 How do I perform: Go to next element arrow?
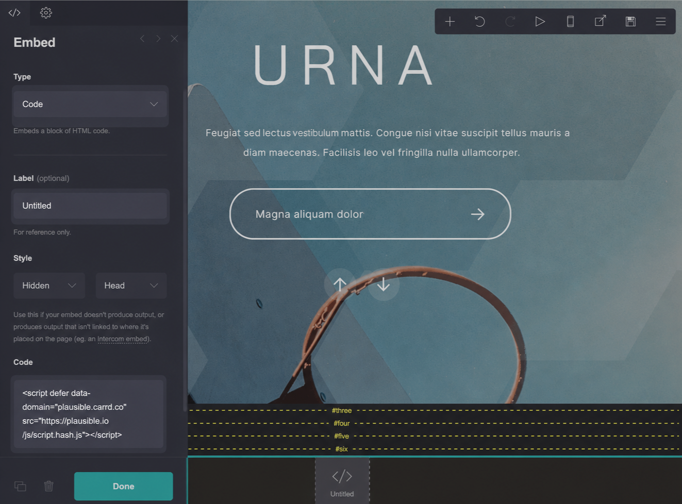click(158, 39)
